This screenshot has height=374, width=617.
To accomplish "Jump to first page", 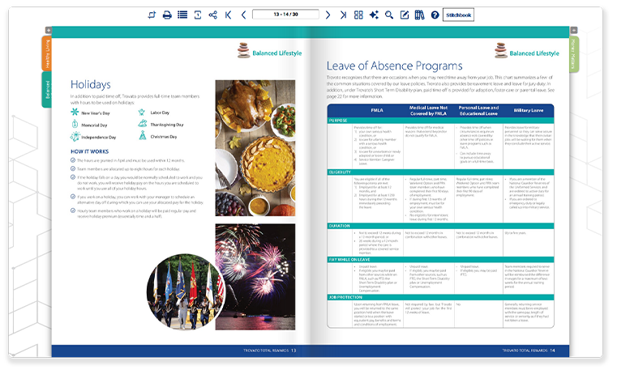I will 228,15.
